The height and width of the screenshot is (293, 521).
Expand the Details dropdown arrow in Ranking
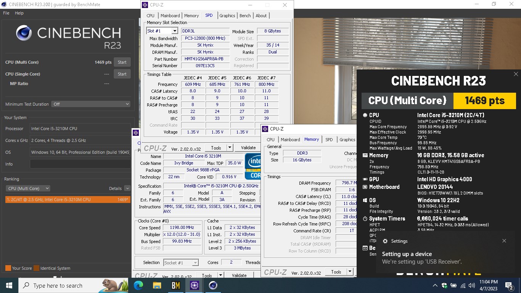pyautogui.click(x=127, y=188)
